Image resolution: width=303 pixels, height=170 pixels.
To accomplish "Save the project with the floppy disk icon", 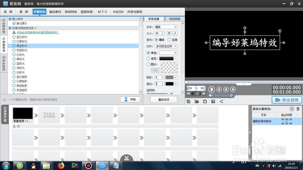I will click(205, 102).
